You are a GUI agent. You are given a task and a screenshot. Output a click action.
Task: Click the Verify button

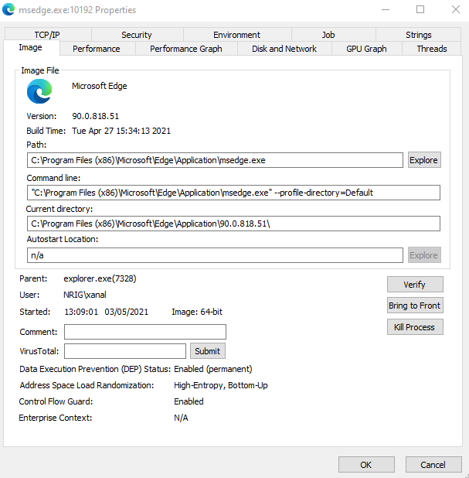pyautogui.click(x=415, y=285)
